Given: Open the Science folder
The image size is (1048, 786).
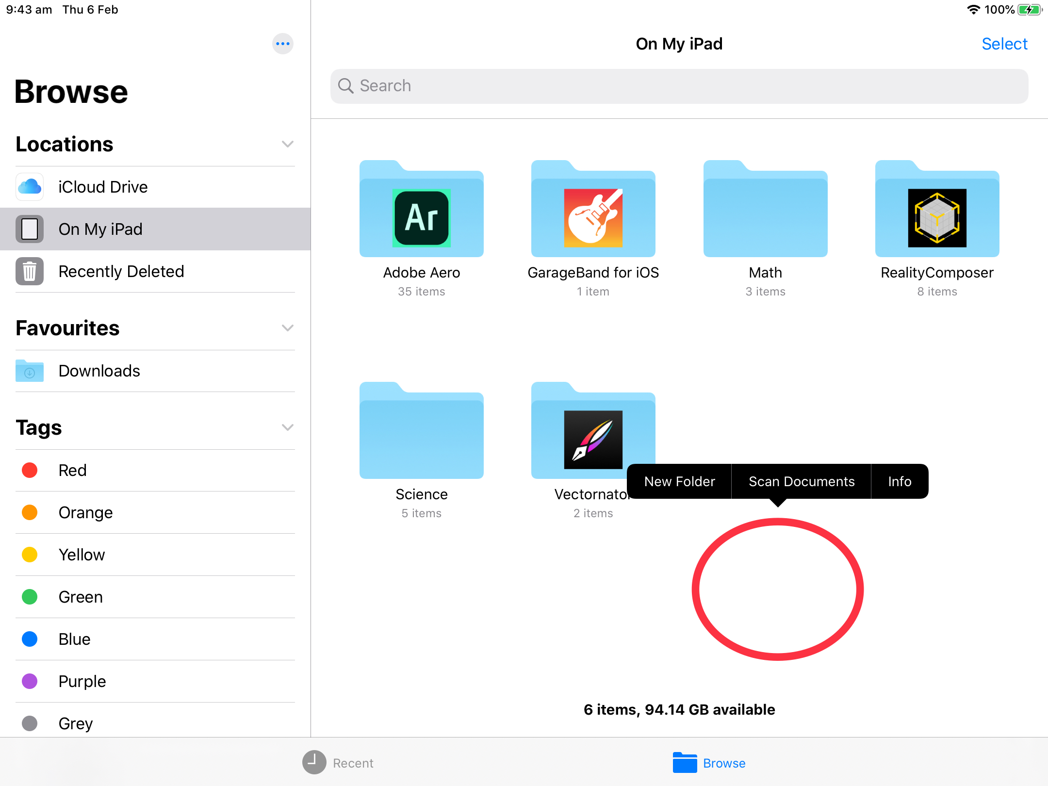Looking at the screenshot, I should 422,430.
